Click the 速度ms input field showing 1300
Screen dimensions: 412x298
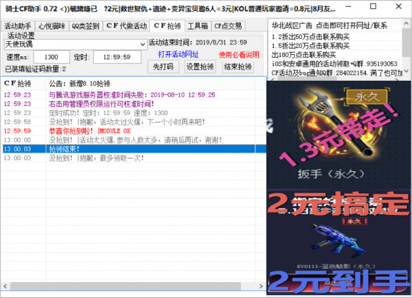tap(51, 57)
